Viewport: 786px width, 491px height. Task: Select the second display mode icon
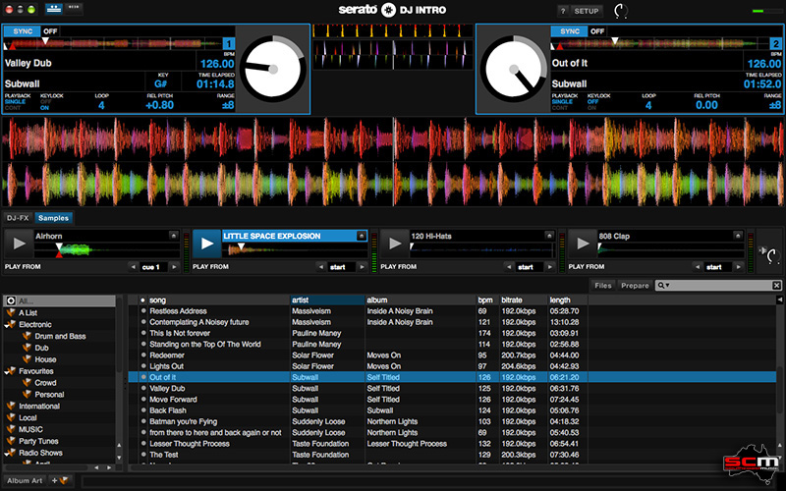pyautogui.click(x=73, y=9)
